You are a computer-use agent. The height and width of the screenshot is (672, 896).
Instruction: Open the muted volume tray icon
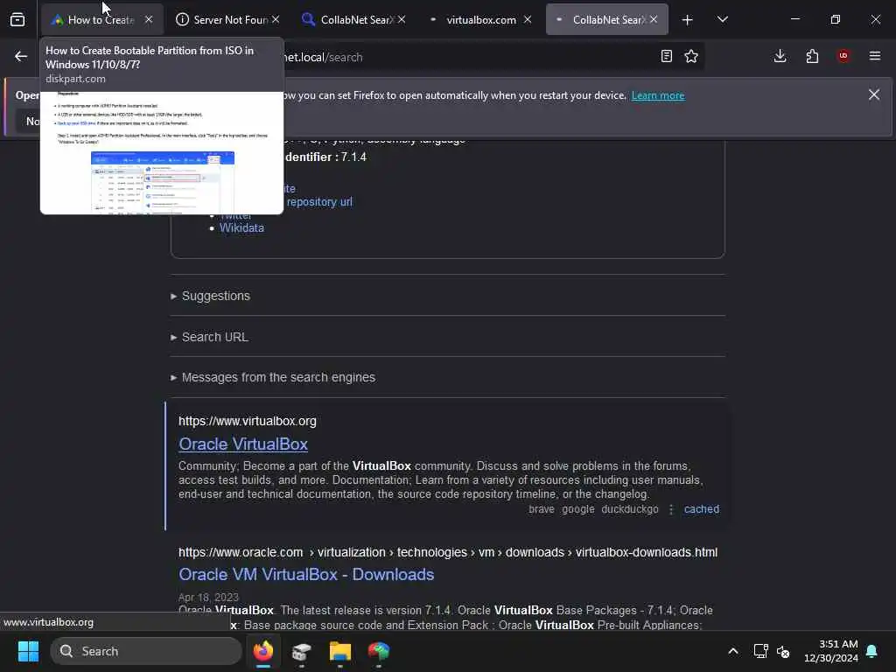click(783, 651)
